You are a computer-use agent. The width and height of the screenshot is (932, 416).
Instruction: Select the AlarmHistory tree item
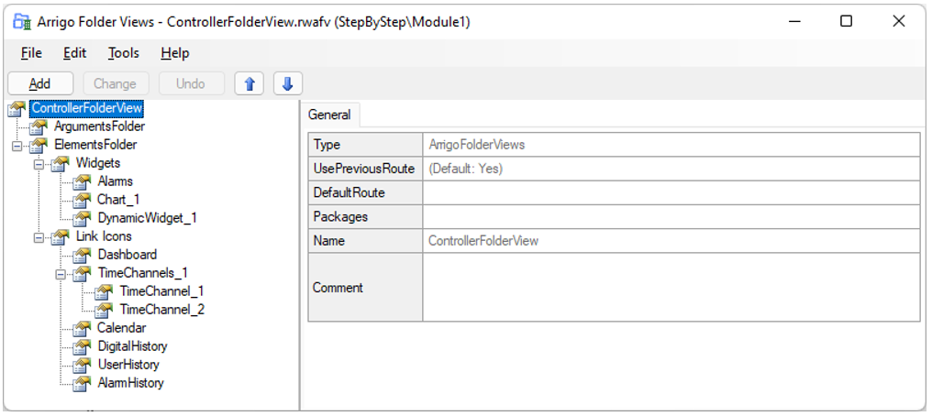point(131,383)
